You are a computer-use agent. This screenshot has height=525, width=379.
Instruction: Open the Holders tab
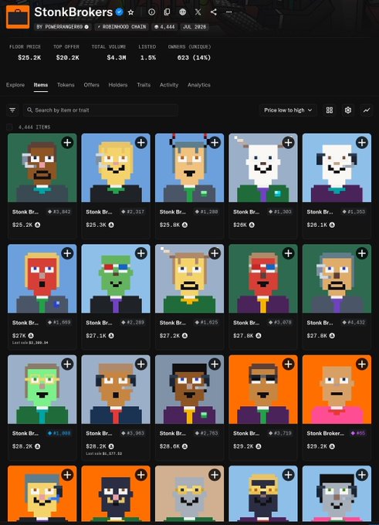coord(118,85)
